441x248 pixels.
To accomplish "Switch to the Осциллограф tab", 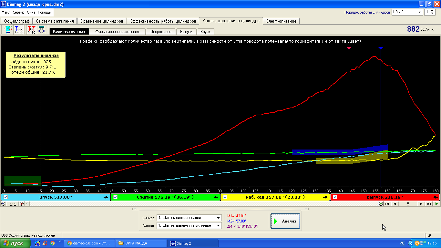I will [17, 21].
